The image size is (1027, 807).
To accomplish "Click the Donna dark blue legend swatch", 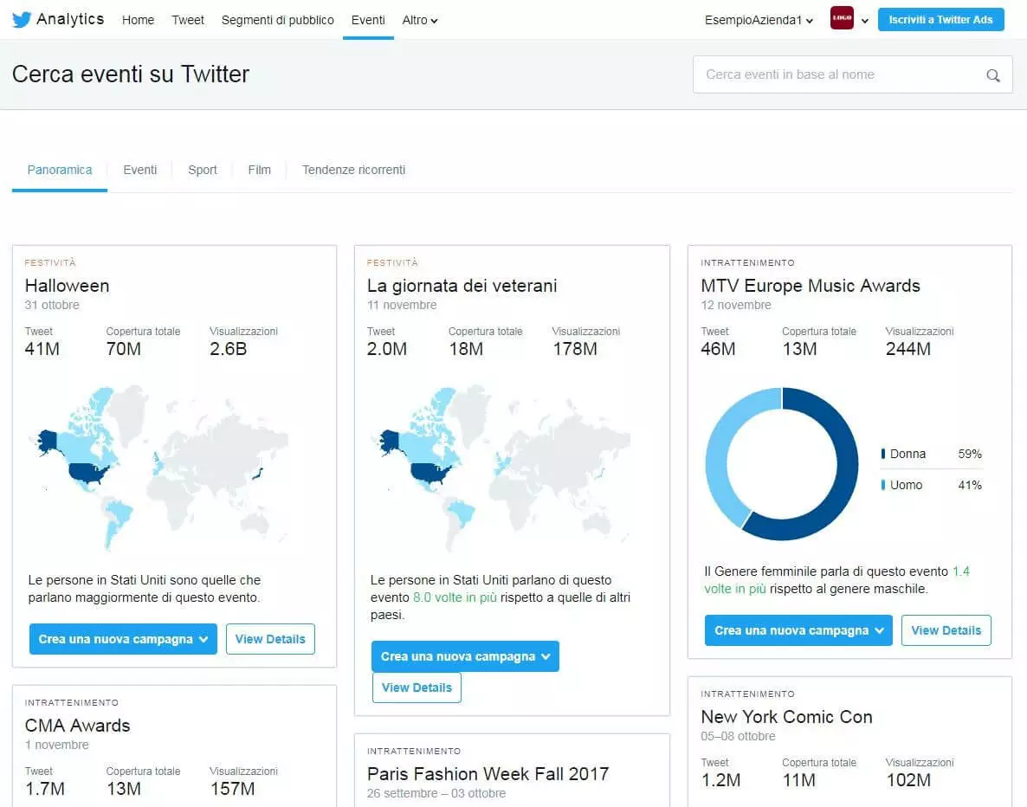I will tap(883, 454).
